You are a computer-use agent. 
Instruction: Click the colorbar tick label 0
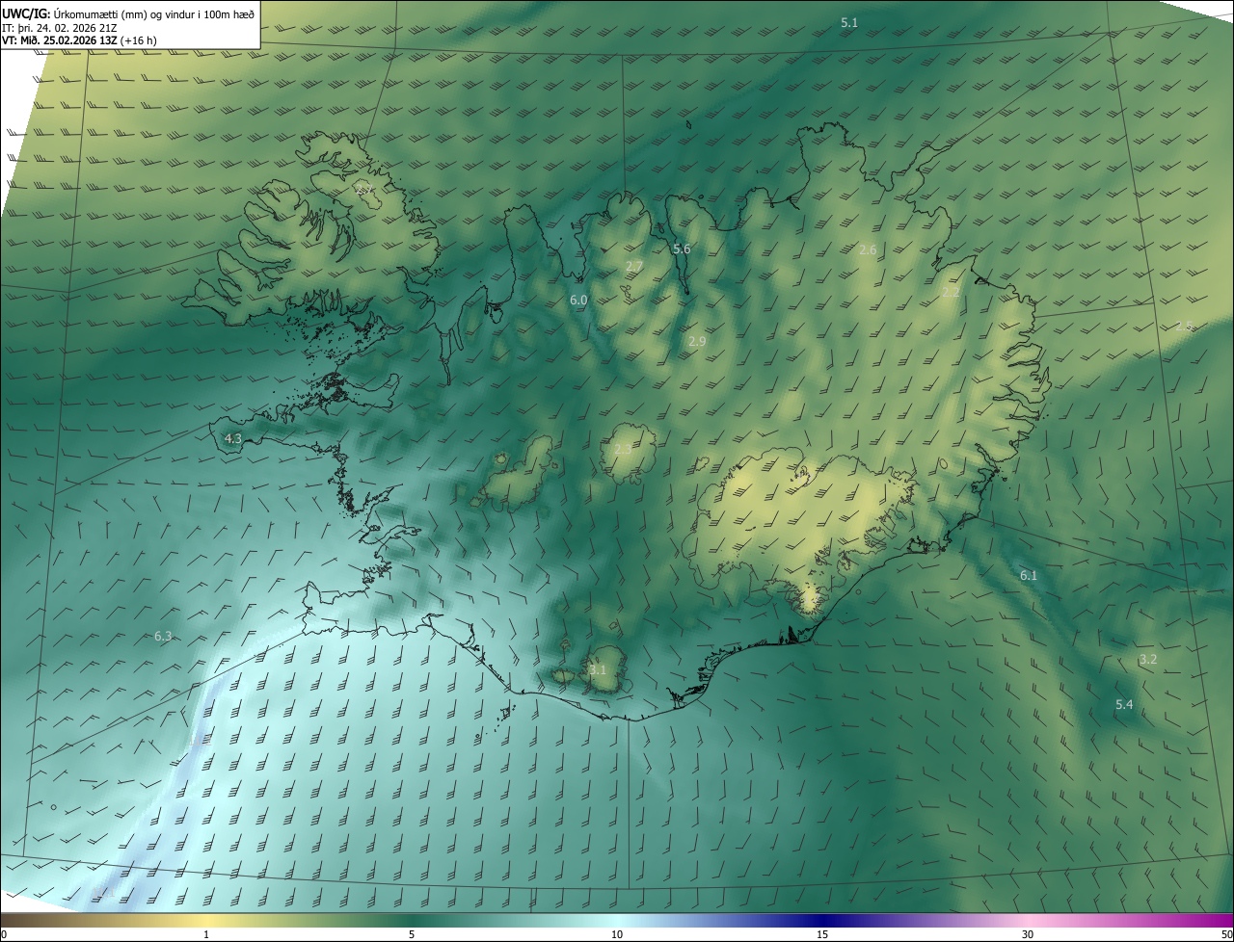coord(4,934)
